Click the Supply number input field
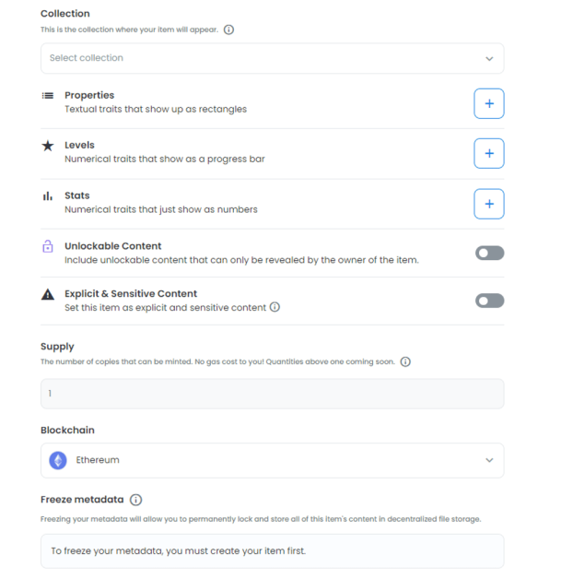The image size is (561, 579). click(x=272, y=394)
